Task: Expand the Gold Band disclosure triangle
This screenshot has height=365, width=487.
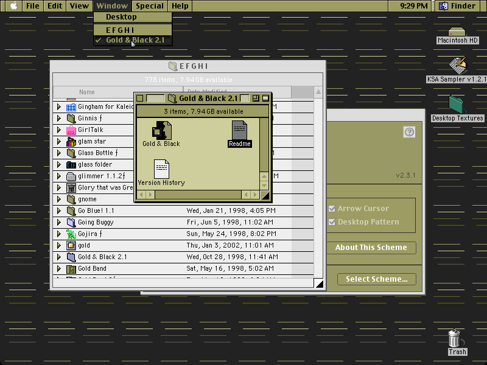Action: [58, 269]
